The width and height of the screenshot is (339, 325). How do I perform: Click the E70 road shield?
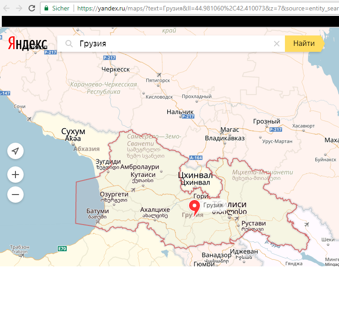[62, 249]
